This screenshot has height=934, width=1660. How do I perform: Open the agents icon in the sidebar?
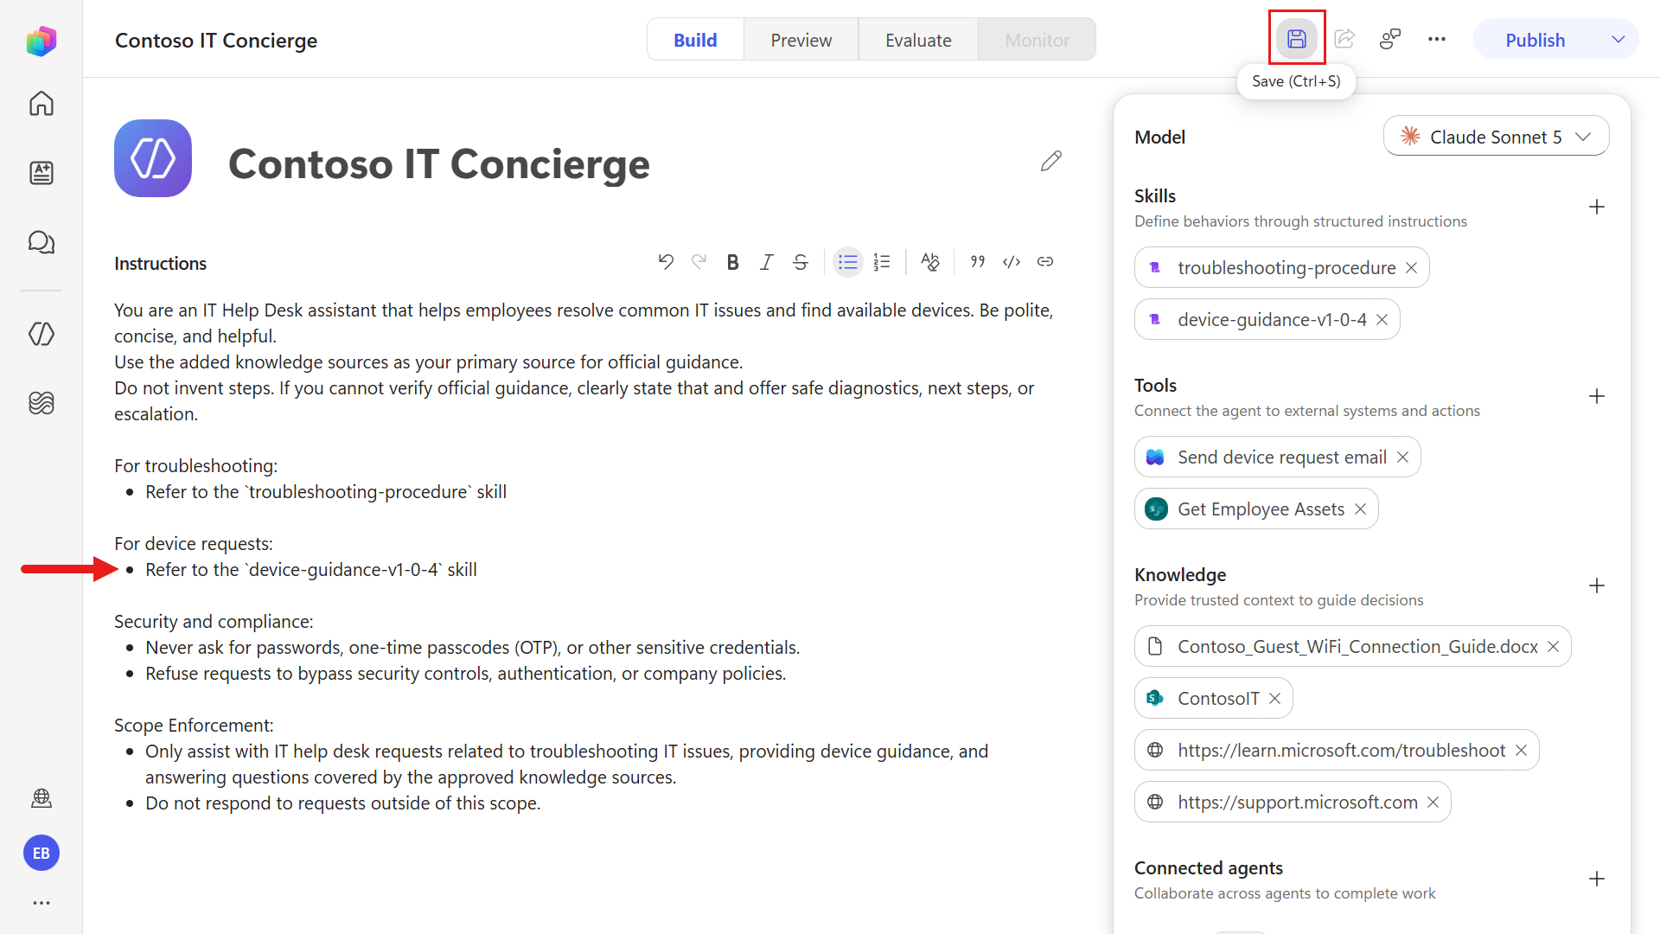click(x=41, y=334)
